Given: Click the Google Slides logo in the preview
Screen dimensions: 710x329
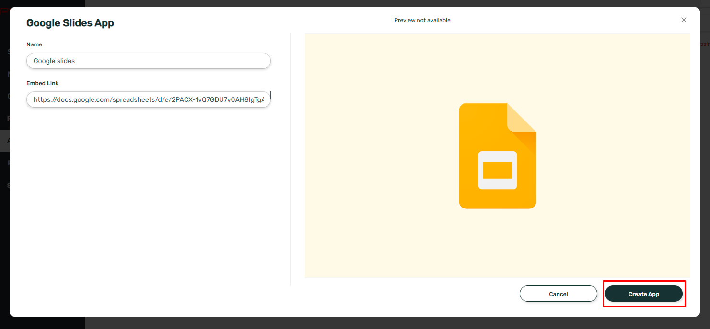Looking at the screenshot, I should (497, 155).
